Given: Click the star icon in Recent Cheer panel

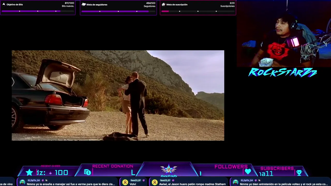Looking at the screenshot, I should 29,172.
